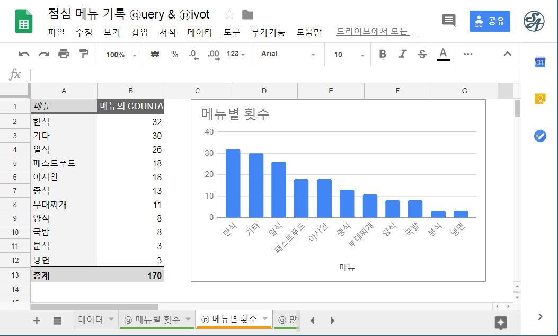558x336 pixels.
Task: Apply percent format
Action: (x=174, y=54)
